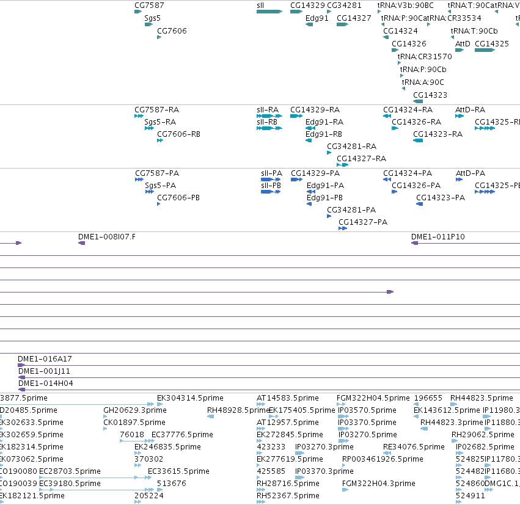
Task: Open the CG14323 gene label
Action: (x=430, y=95)
